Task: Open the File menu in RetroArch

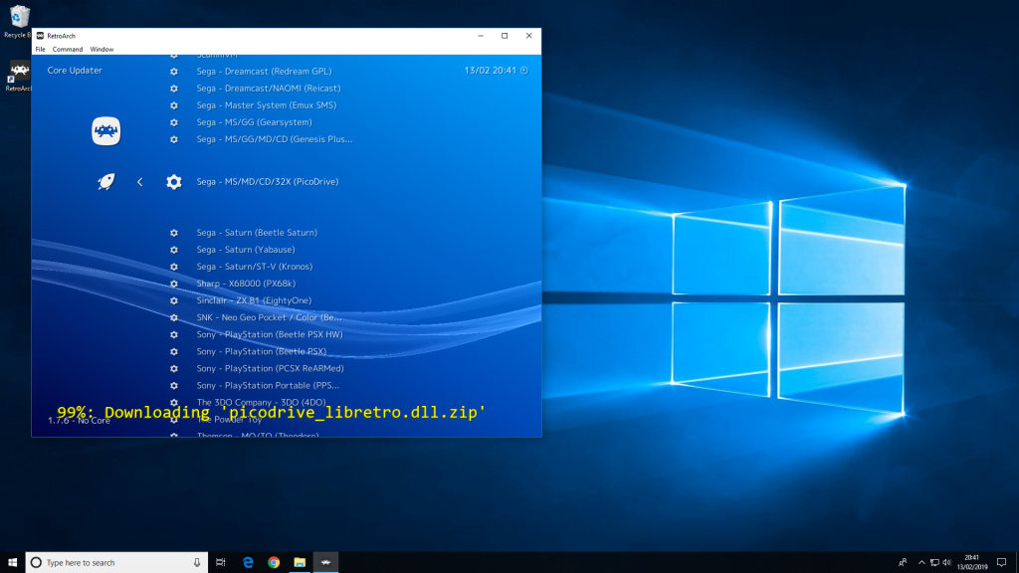Action: pos(40,50)
